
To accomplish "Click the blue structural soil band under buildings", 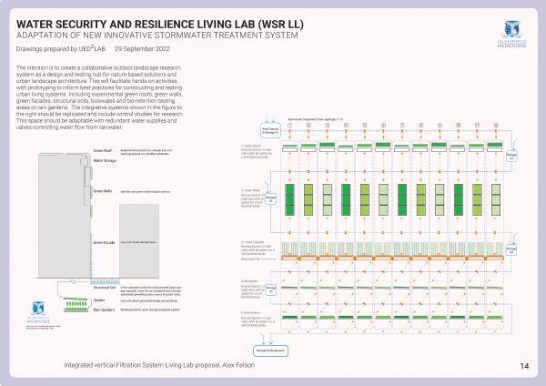I will pos(105,280).
